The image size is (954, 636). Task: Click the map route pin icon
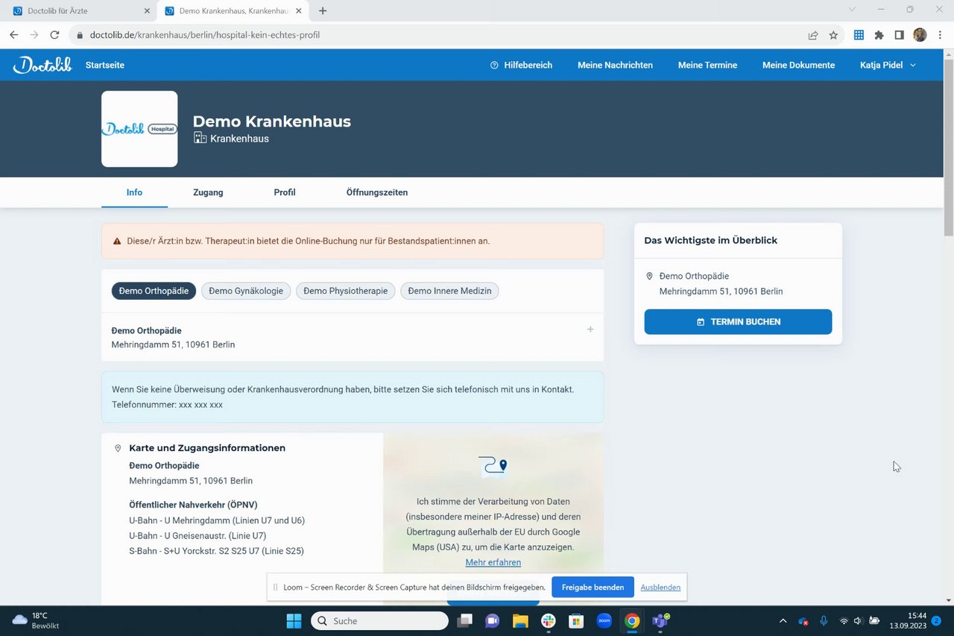tap(493, 466)
